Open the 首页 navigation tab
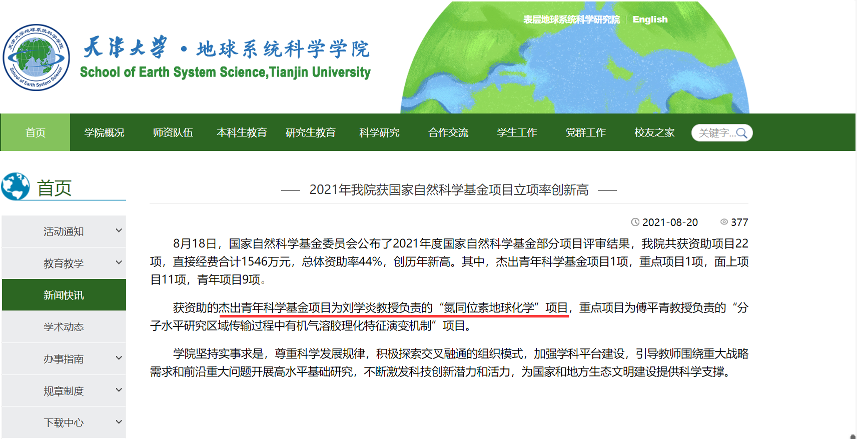Image resolution: width=857 pixels, height=439 pixels. [x=36, y=132]
